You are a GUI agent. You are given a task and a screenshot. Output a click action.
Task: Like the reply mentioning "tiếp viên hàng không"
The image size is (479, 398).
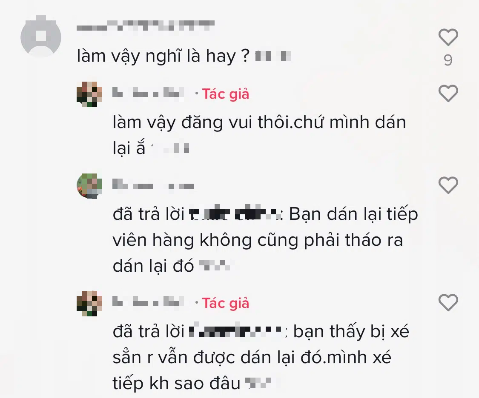point(448,185)
